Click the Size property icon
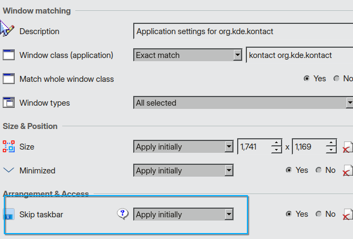This screenshot has width=353, height=239. tap(9, 146)
